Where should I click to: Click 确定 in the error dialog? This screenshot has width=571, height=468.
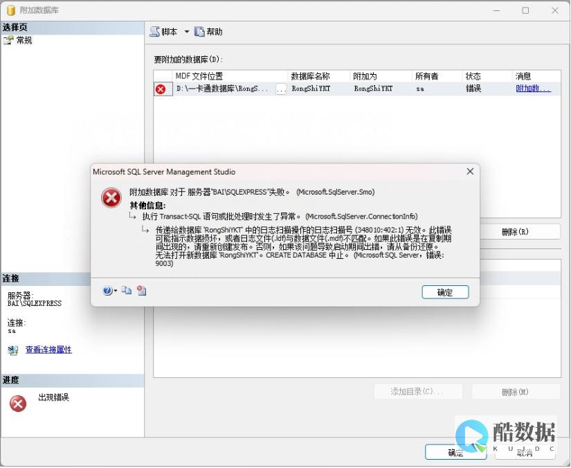click(x=445, y=292)
